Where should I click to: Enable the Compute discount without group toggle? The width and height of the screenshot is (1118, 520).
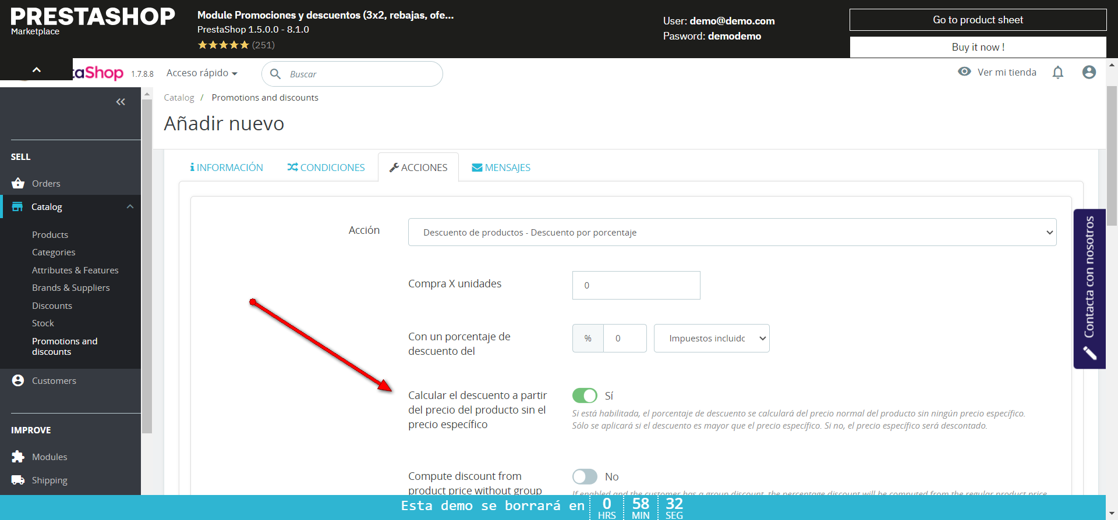585,476
